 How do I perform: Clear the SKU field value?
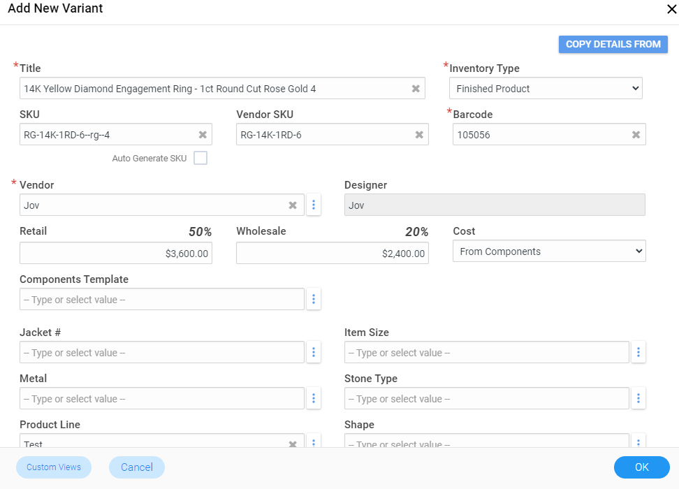tap(203, 135)
